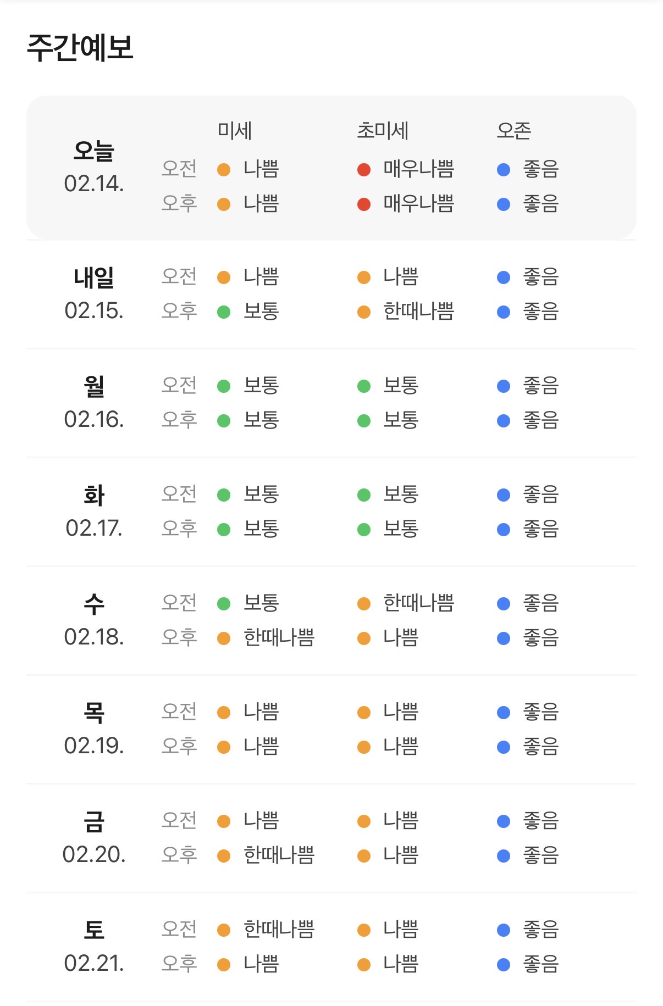Click the red dot for today's 오전 초미세
Screen dimensions: 663x1006
click(x=363, y=170)
